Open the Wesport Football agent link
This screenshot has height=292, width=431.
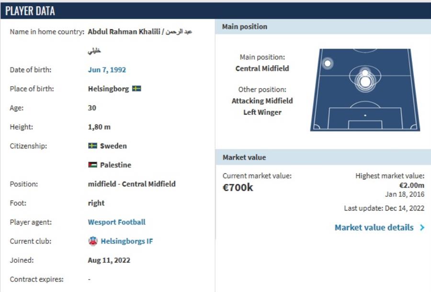point(116,222)
